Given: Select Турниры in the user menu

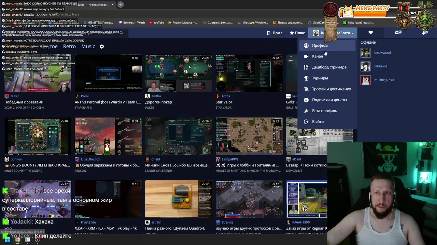Looking at the screenshot, I should (328, 78).
